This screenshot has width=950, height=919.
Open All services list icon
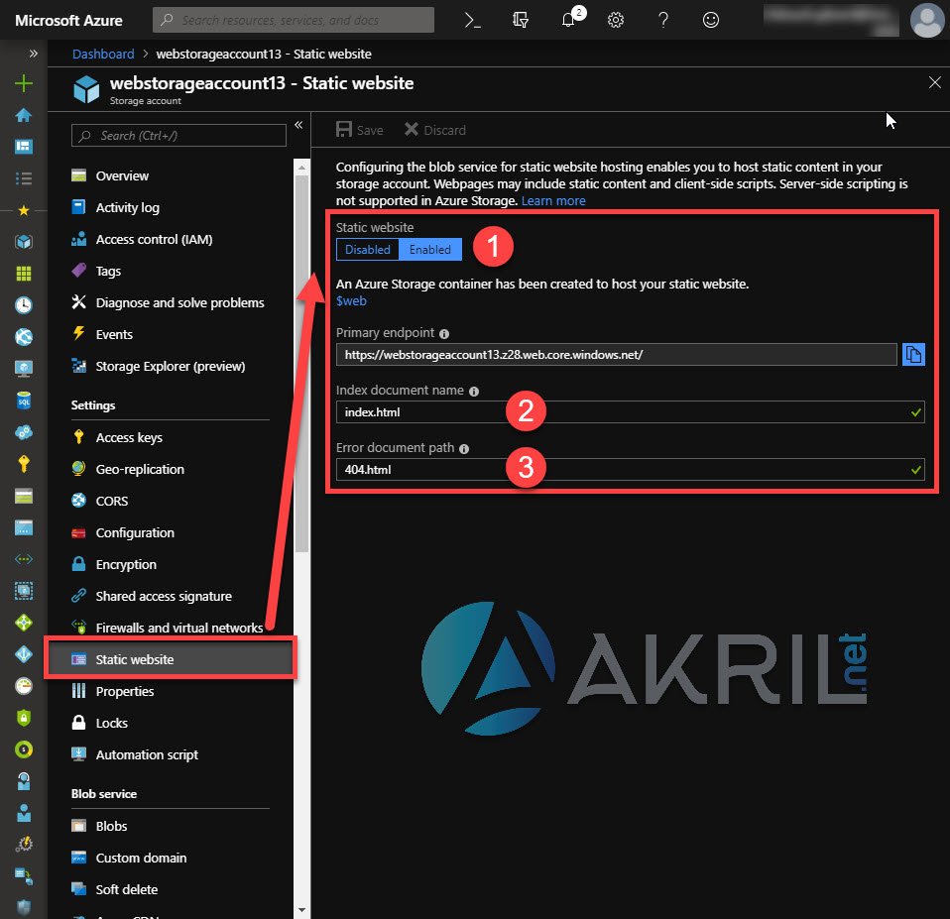[x=24, y=178]
